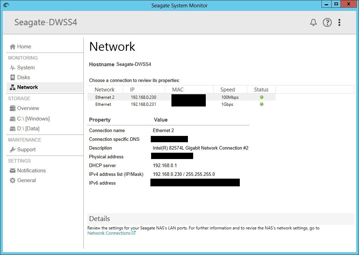This screenshot has height=255, width=359.
Task: Click the D:\ [Data] drive icon
Action: click(x=13, y=129)
